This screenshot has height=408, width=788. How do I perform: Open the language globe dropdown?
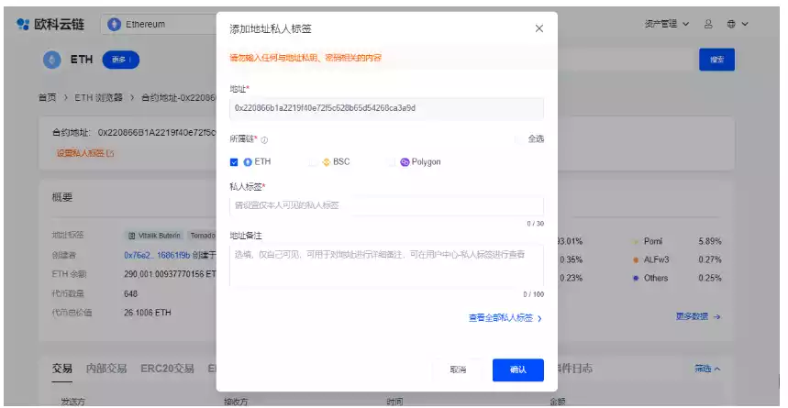(x=737, y=24)
